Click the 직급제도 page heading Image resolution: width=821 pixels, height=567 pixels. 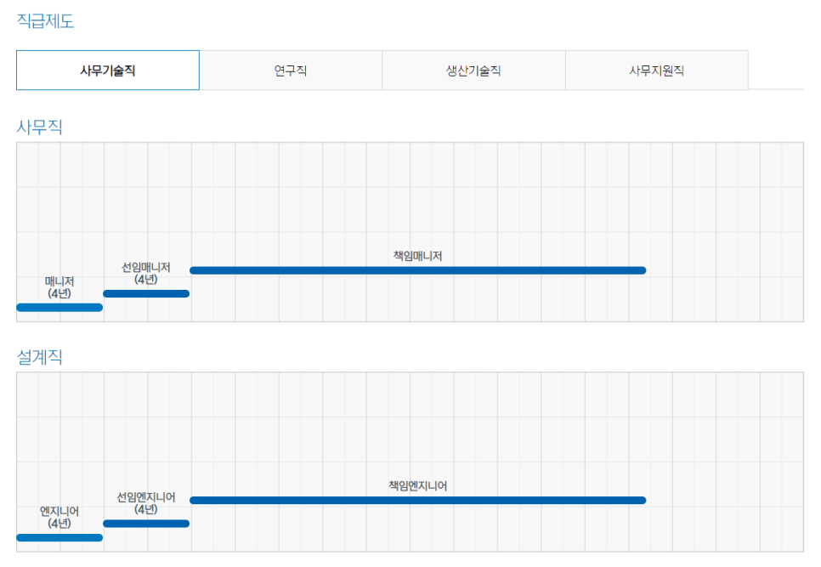click(46, 21)
